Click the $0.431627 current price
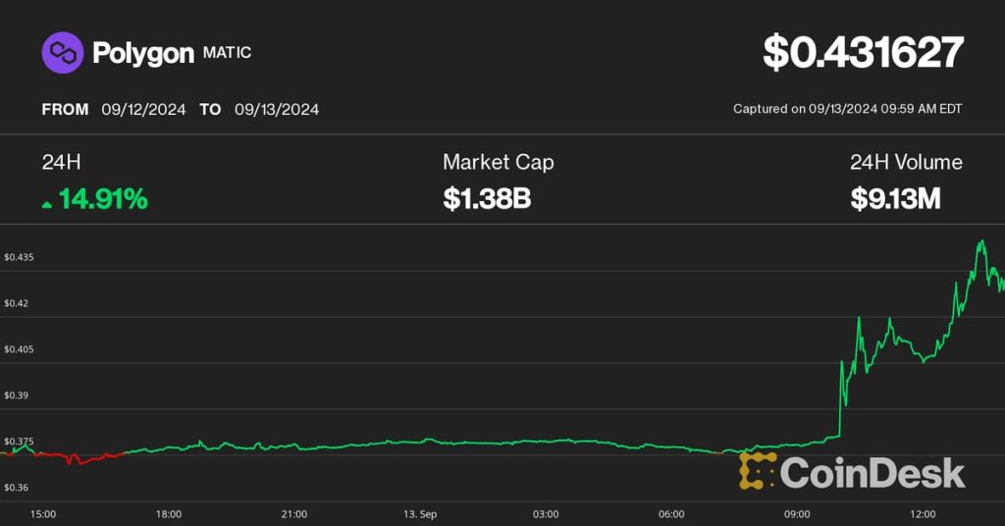The image size is (1005, 526). [x=863, y=53]
